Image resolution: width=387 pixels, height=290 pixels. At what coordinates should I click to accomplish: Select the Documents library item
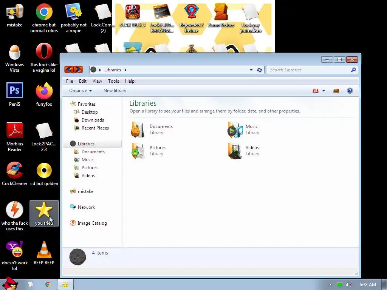(x=152, y=130)
